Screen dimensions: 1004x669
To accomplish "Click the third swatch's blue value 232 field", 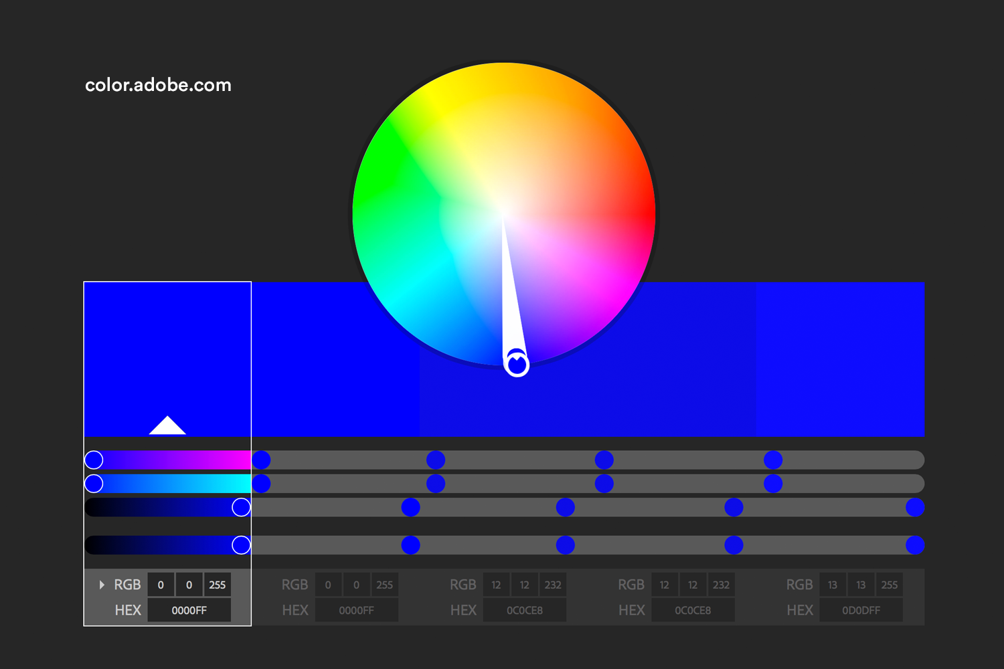I will [553, 585].
